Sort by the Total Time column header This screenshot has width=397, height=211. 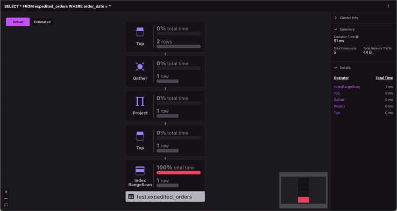(384, 78)
